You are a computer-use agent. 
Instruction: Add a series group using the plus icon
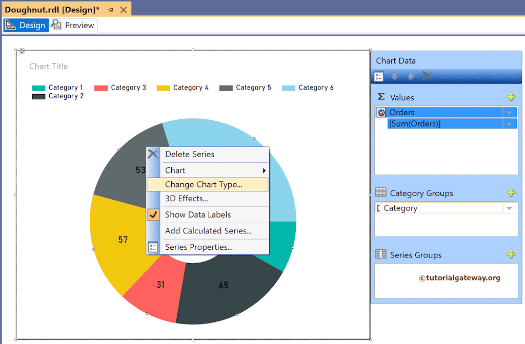(511, 255)
